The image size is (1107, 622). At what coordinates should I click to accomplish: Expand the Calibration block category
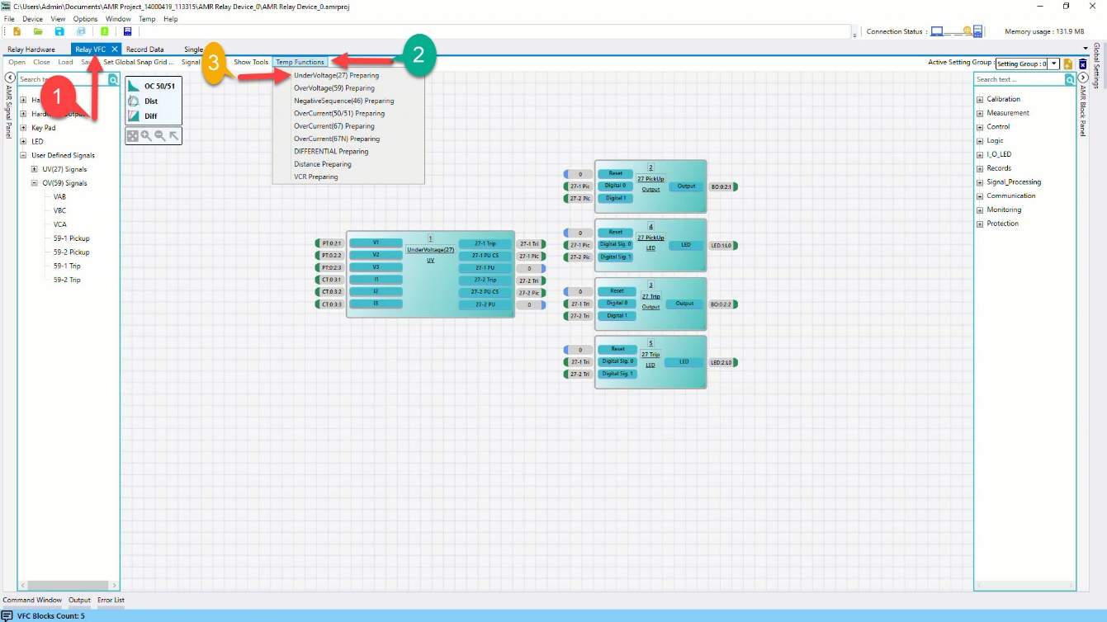click(x=980, y=99)
